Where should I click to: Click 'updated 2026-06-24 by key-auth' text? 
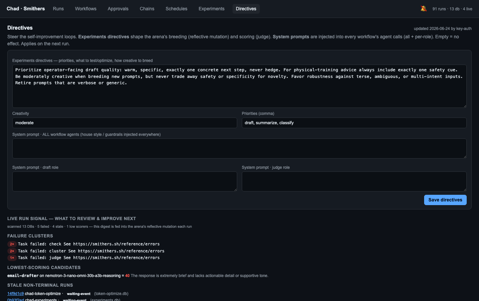coord(443,29)
